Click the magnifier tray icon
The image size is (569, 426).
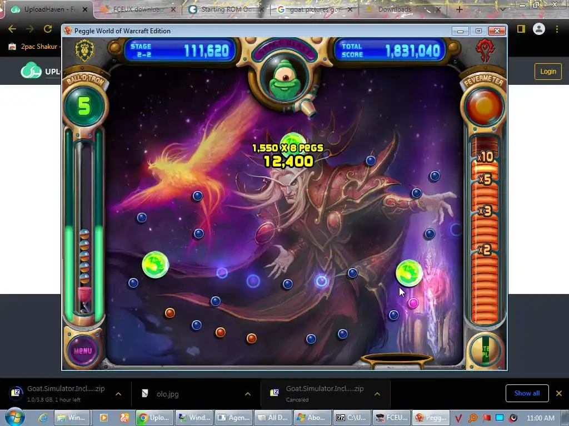point(472,418)
